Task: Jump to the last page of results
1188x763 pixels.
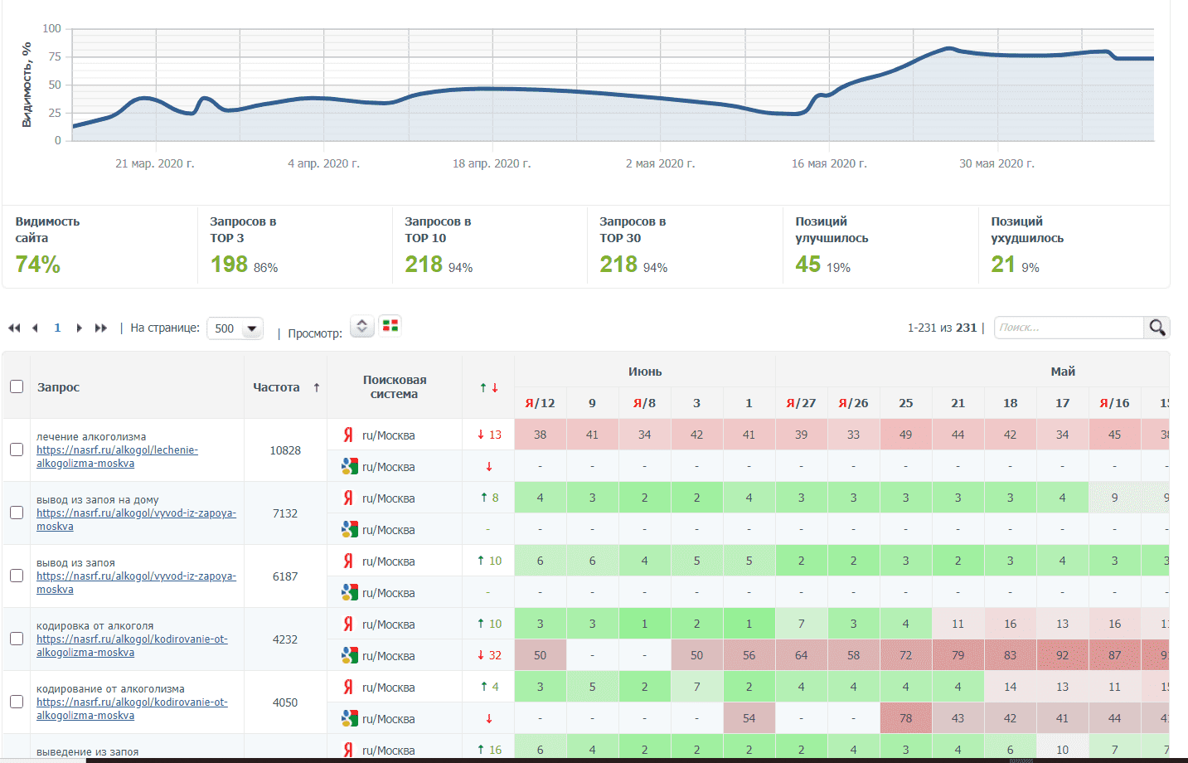Action: click(100, 328)
